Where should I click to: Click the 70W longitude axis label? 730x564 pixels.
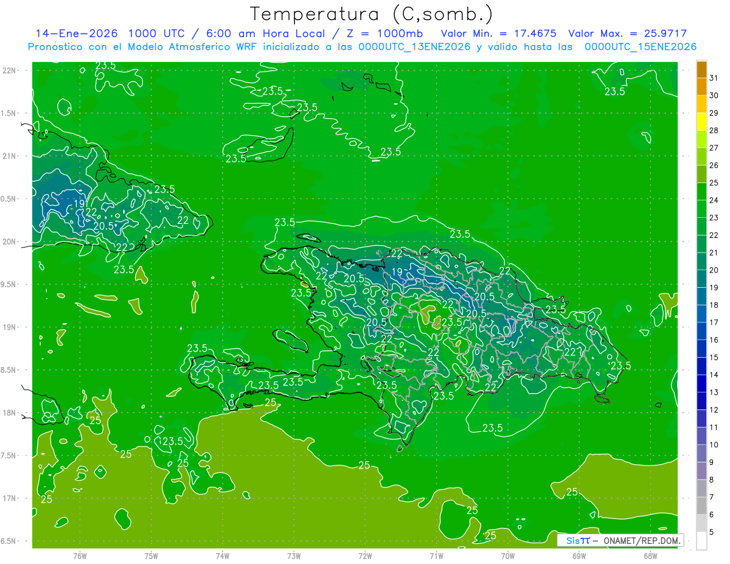tap(508, 555)
